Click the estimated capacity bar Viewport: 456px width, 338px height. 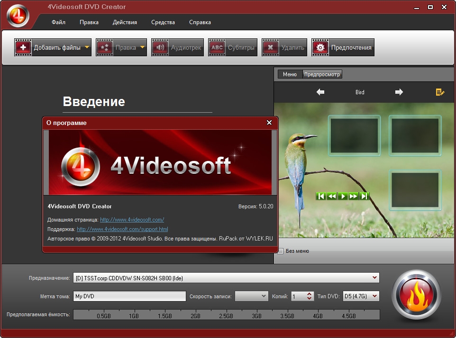226,314
